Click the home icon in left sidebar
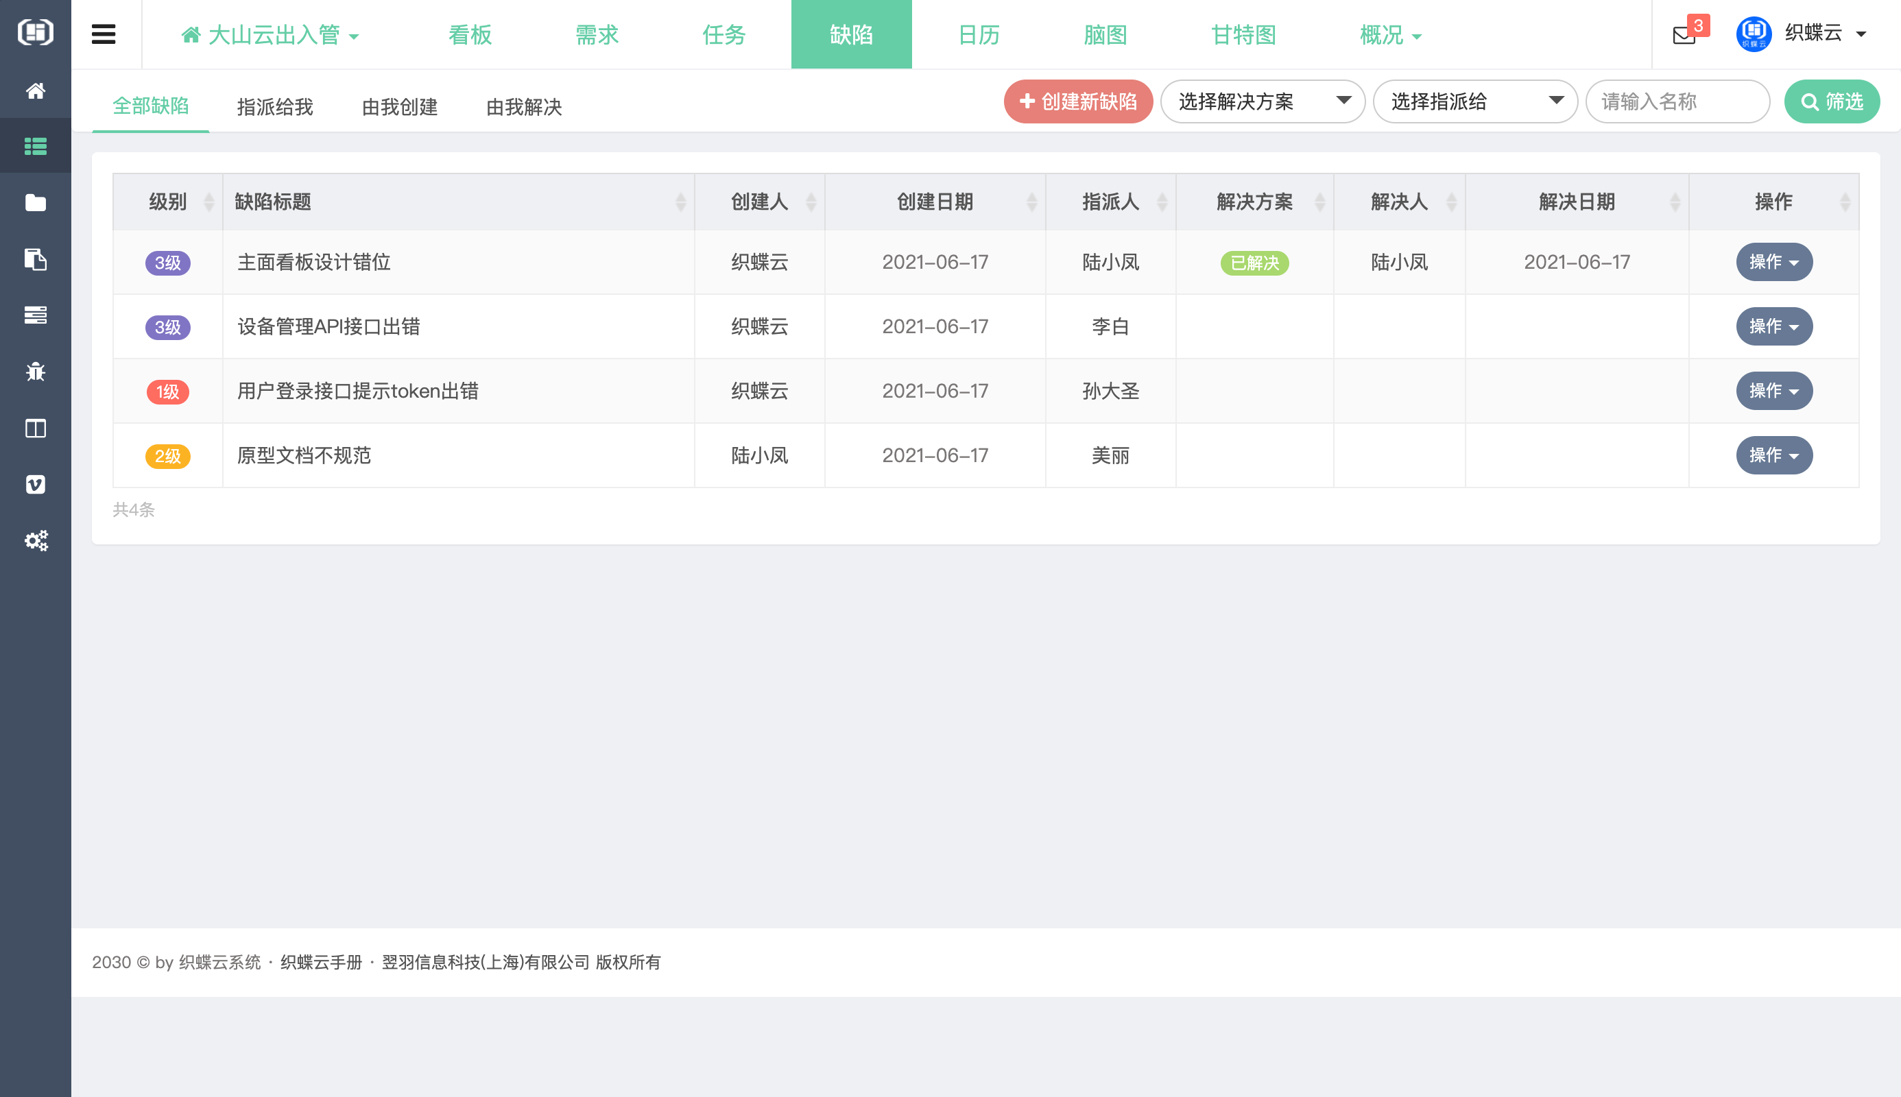The height and width of the screenshot is (1097, 1901). 36,91
